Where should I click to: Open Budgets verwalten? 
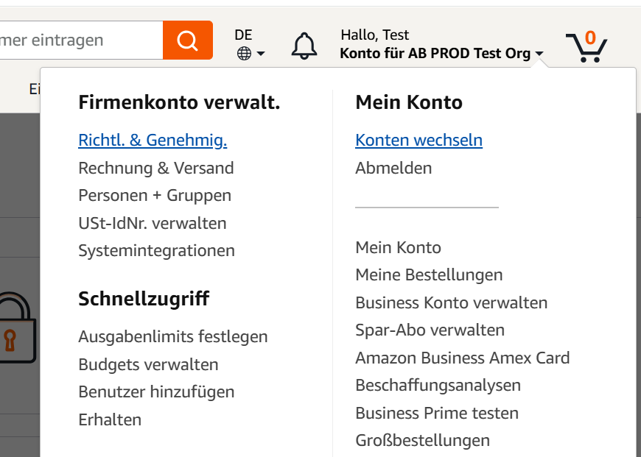tap(149, 364)
